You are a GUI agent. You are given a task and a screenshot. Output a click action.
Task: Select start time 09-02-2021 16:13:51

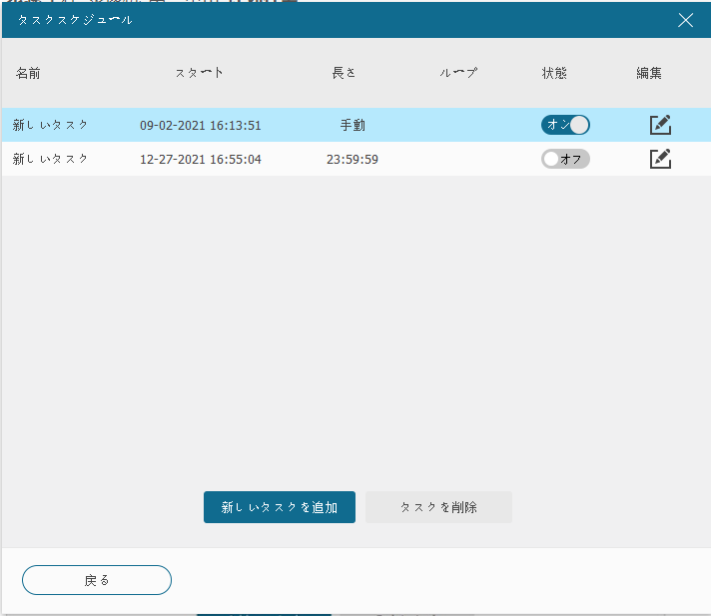(x=201, y=125)
